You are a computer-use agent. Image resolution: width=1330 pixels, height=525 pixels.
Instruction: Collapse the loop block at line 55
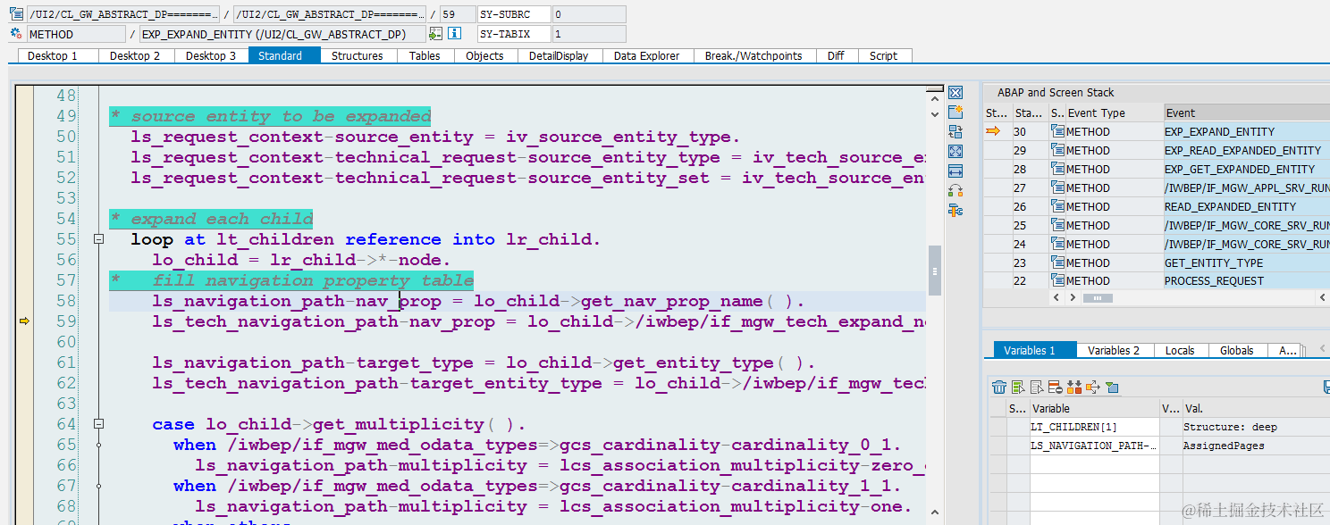pos(99,239)
